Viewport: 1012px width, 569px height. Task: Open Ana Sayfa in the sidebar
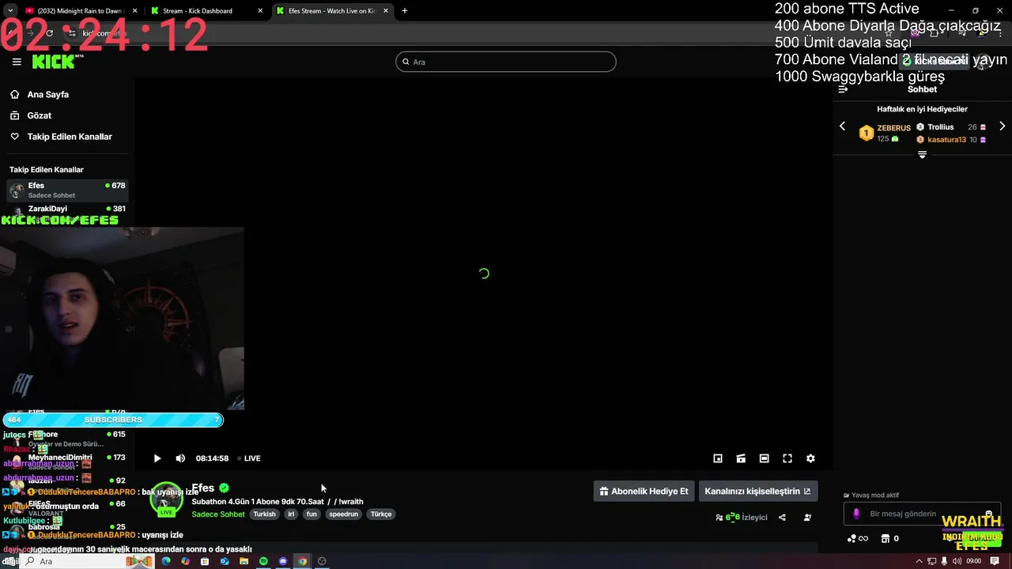coord(48,94)
